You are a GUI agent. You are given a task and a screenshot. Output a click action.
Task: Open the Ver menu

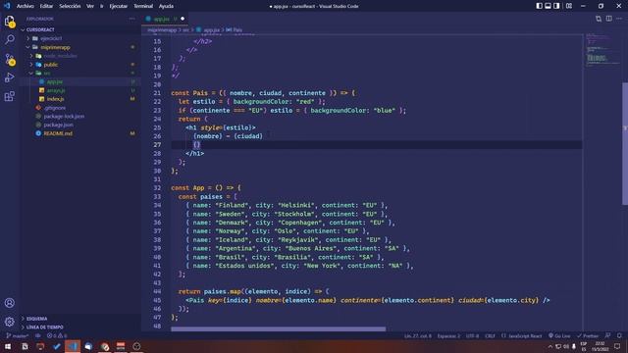point(90,6)
